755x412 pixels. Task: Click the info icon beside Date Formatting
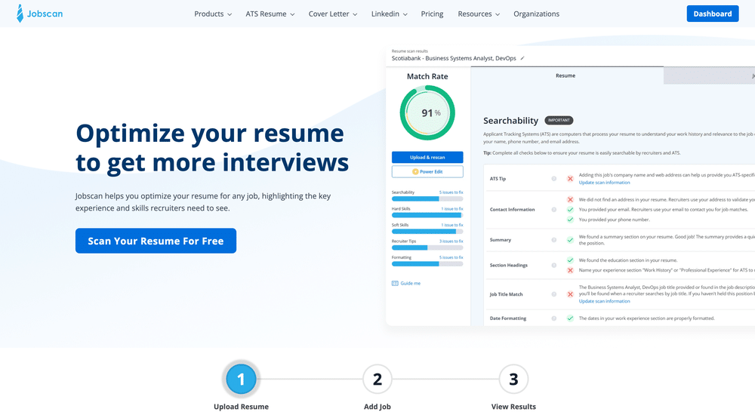coord(553,318)
